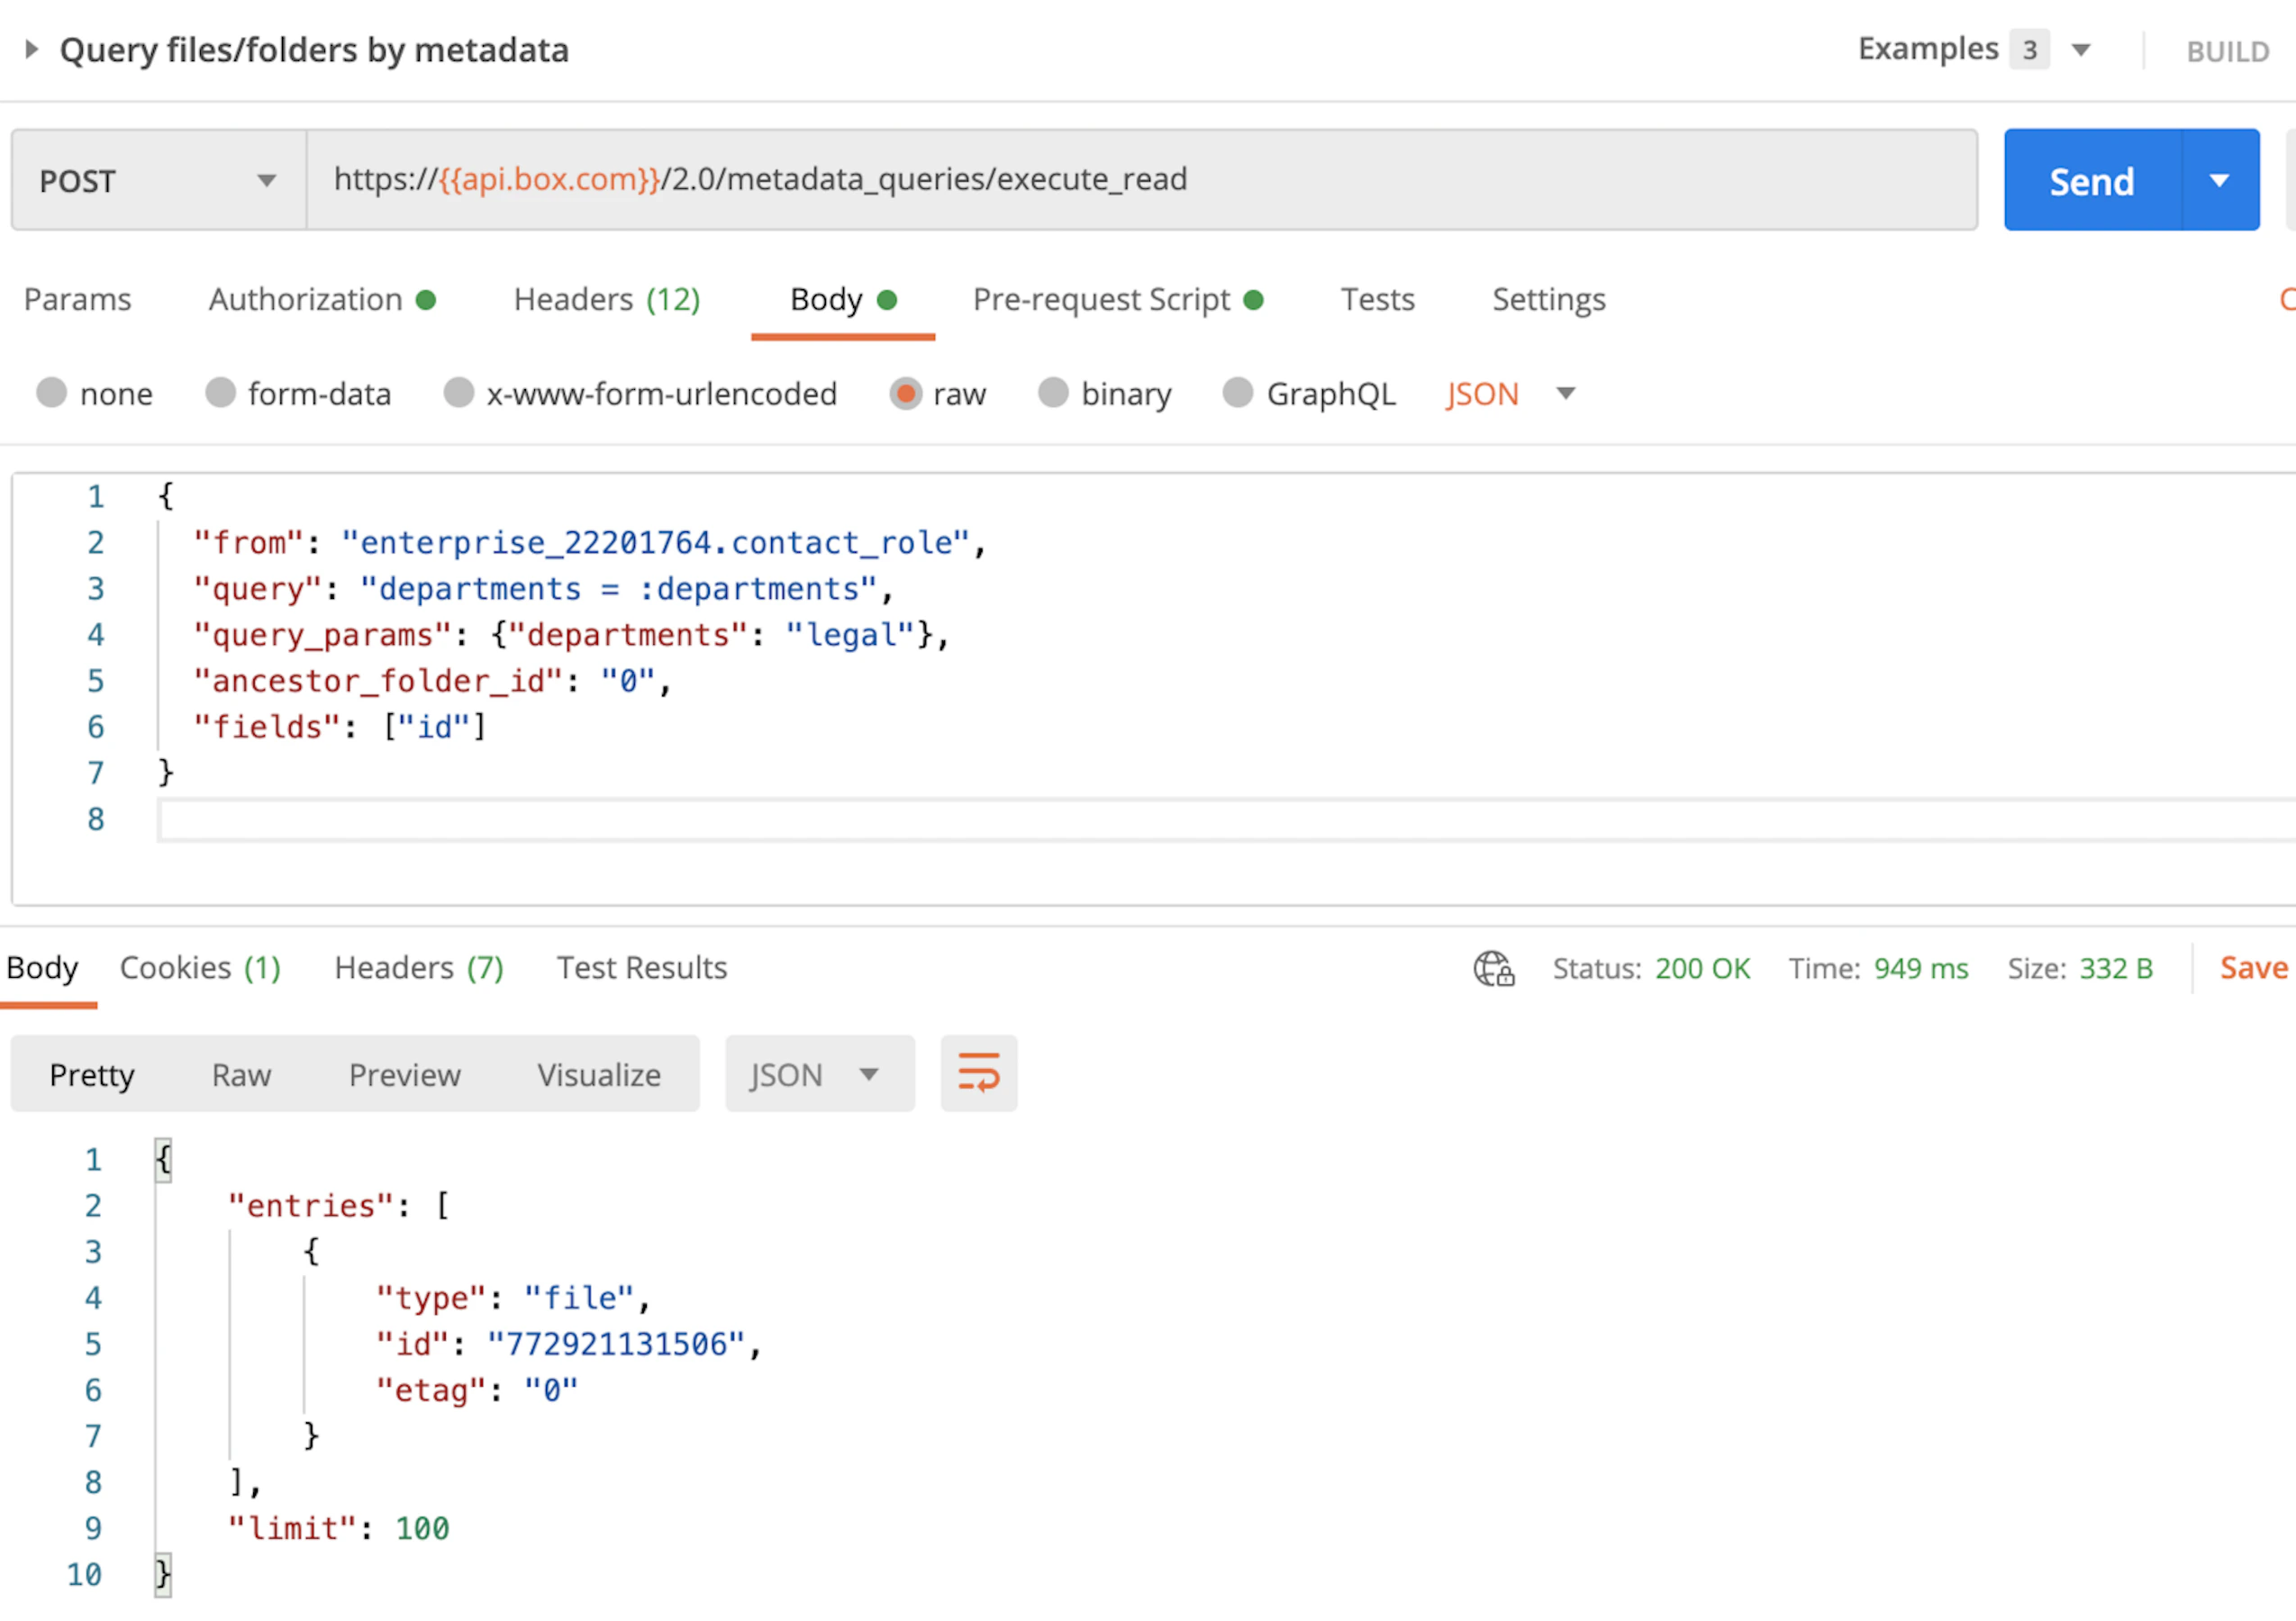Select the binary body radio button
Screen dimensions: 2296x1621
tap(1052, 393)
